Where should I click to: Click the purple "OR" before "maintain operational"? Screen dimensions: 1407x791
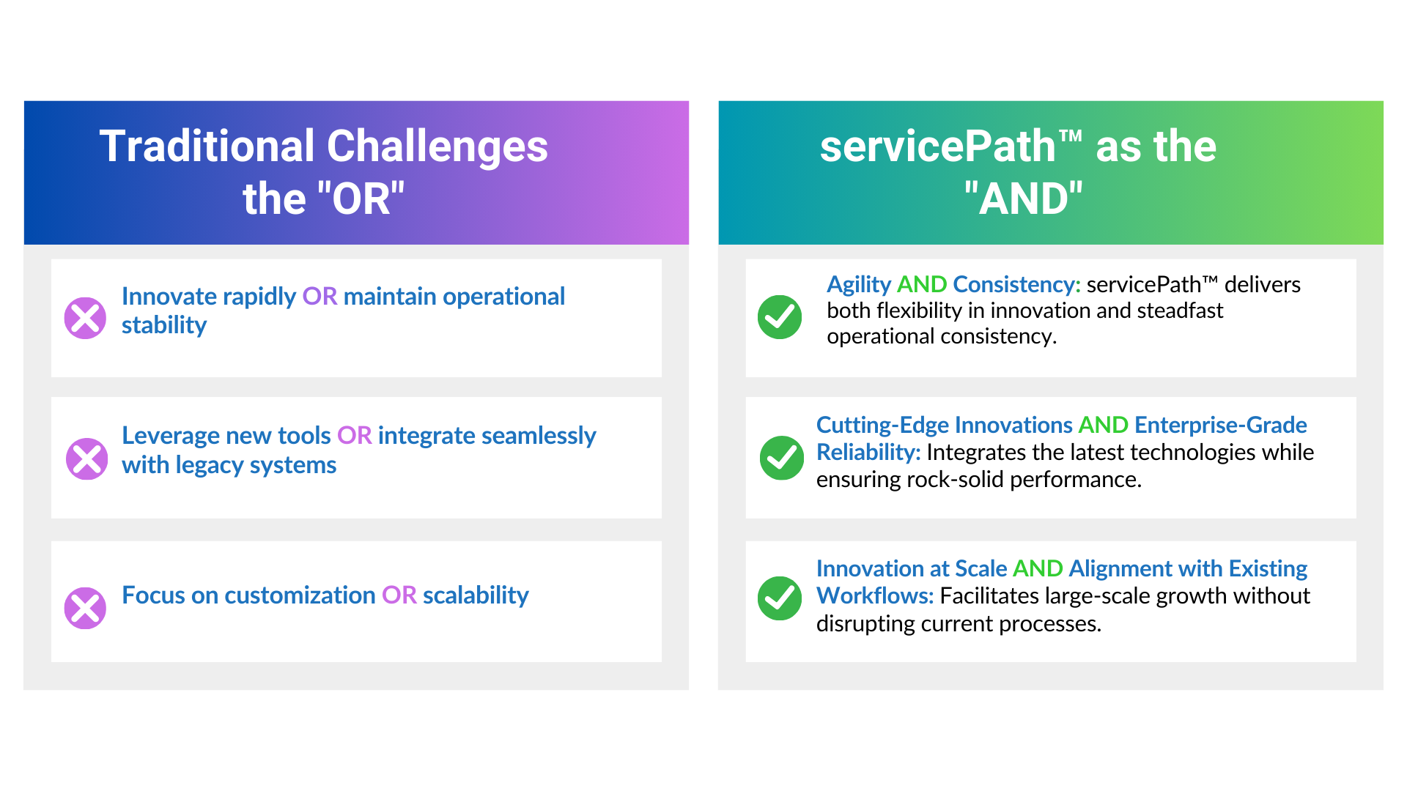pyautogui.click(x=320, y=297)
